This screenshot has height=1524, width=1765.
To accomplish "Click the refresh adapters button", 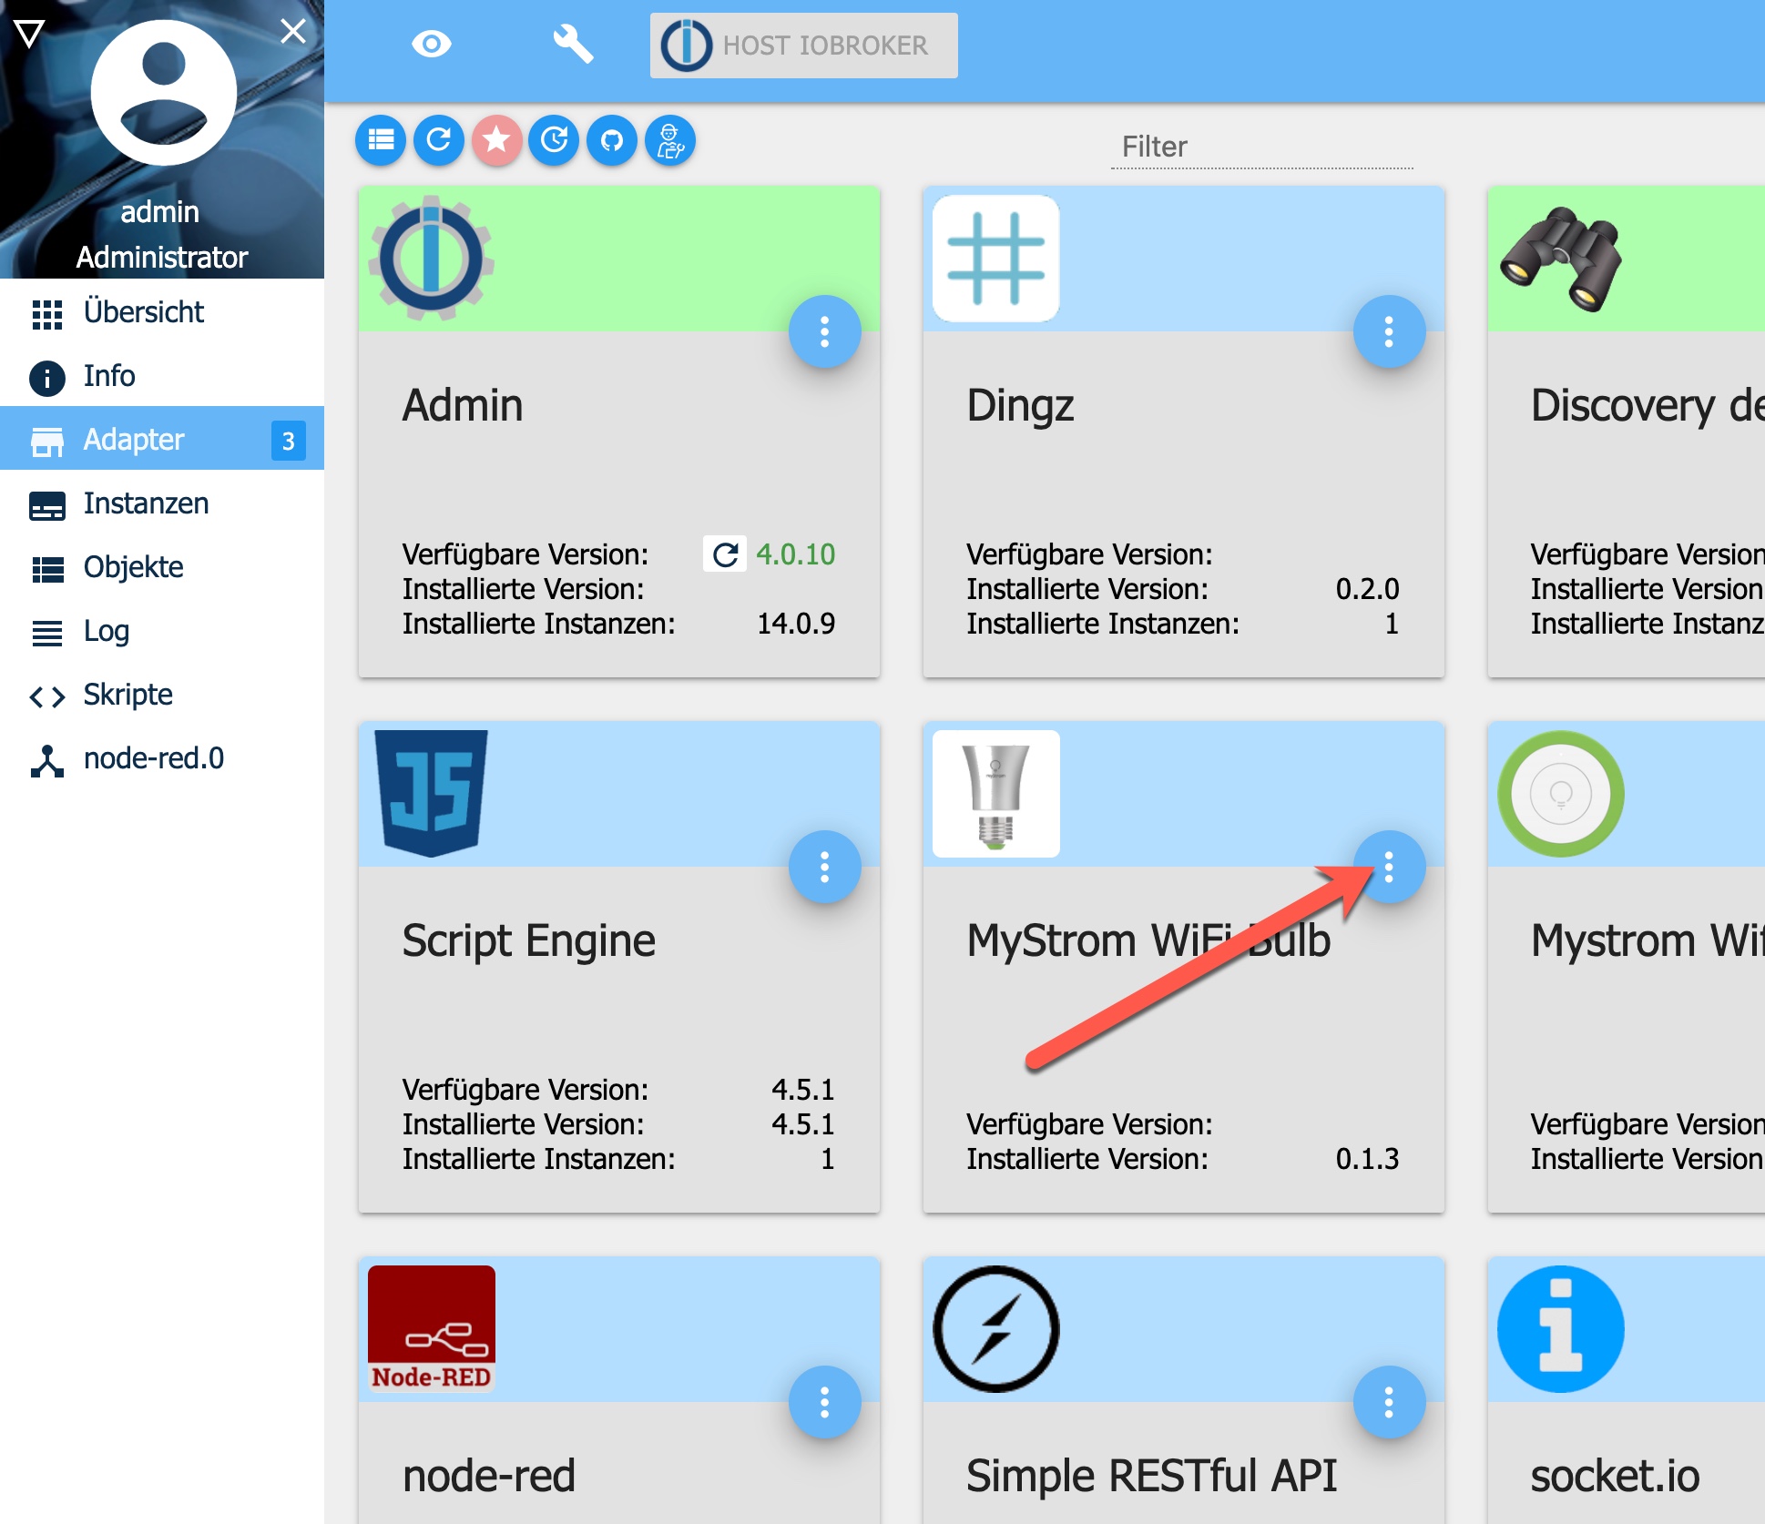I will pyautogui.click(x=439, y=140).
